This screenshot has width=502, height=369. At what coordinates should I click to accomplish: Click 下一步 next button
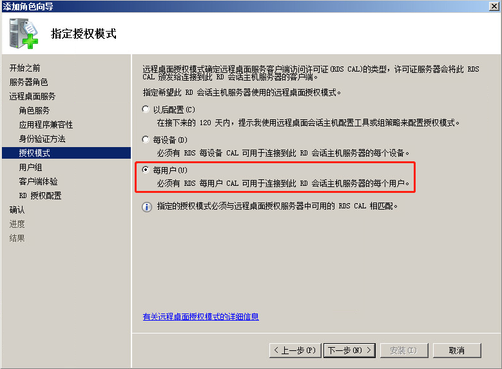349,350
